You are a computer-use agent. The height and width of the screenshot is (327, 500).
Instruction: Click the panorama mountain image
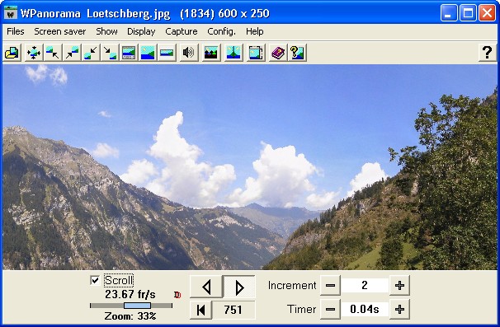pyautogui.click(x=250, y=167)
